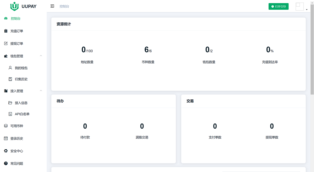Click the 可用币种 coins icon

pyautogui.click(x=6, y=126)
